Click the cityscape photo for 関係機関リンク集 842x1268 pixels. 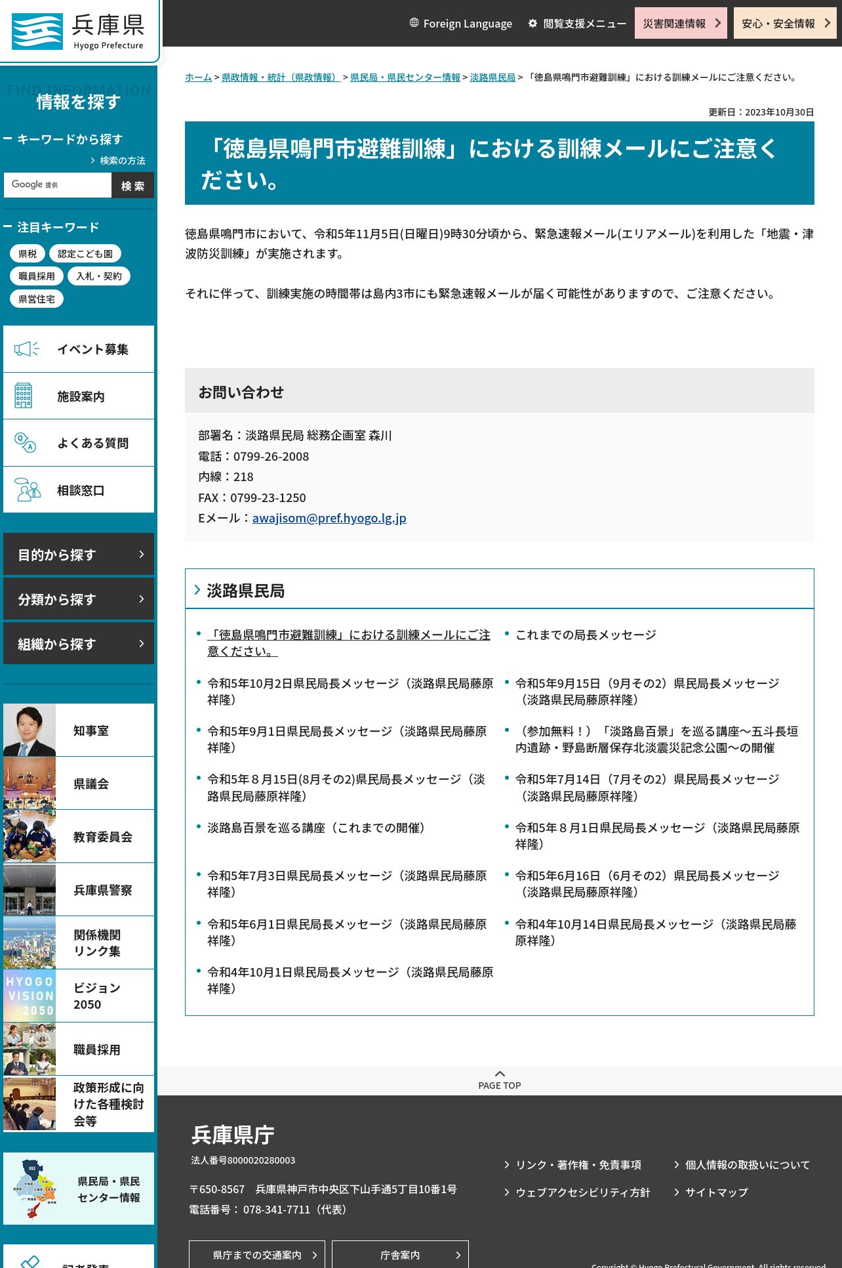(x=30, y=943)
